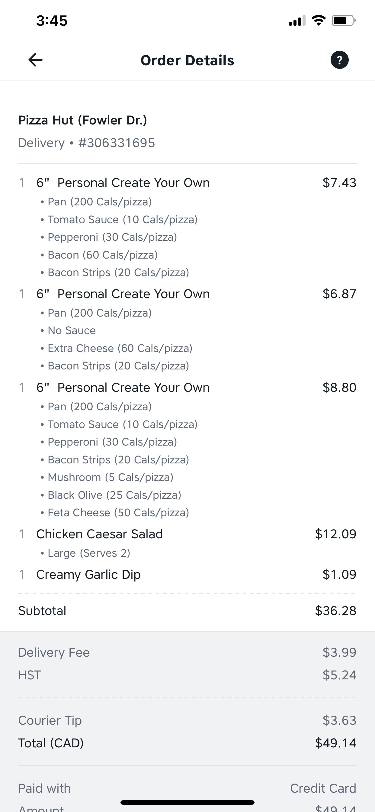Tap the HST tax row
Image resolution: width=375 pixels, height=812 pixels.
click(187, 675)
